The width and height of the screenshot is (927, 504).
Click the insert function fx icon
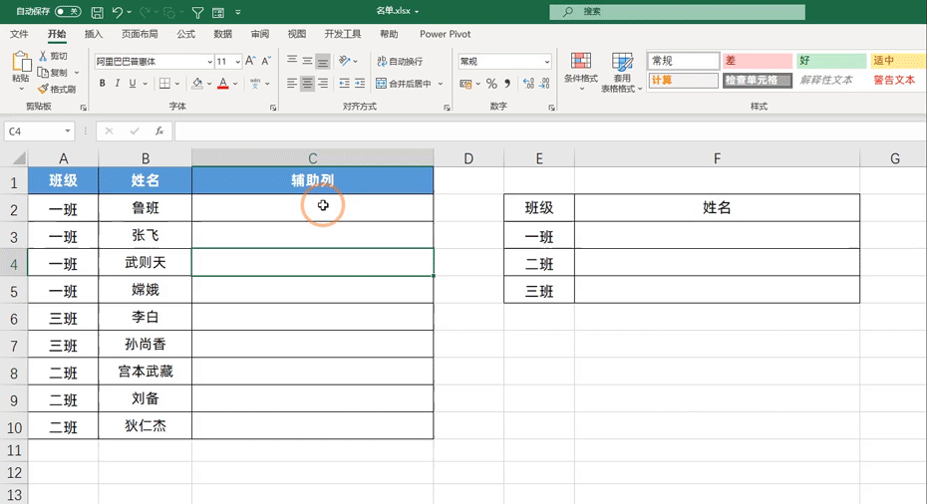tap(159, 131)
